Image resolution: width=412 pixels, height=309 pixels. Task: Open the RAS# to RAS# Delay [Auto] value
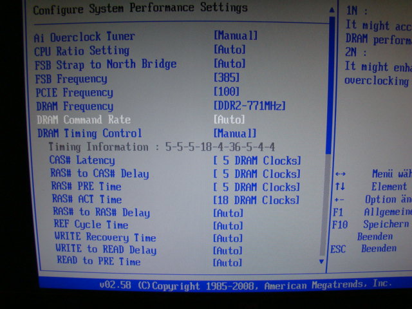[x=228, y=213]
